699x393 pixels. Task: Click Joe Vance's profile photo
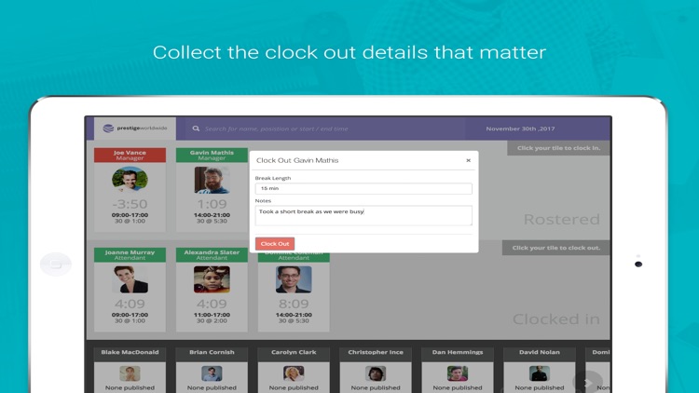(130, 179)
